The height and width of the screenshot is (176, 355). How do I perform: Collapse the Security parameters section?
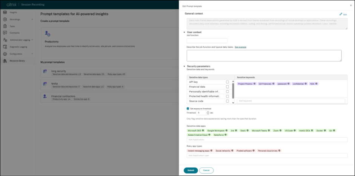click(x=184, y=66)
